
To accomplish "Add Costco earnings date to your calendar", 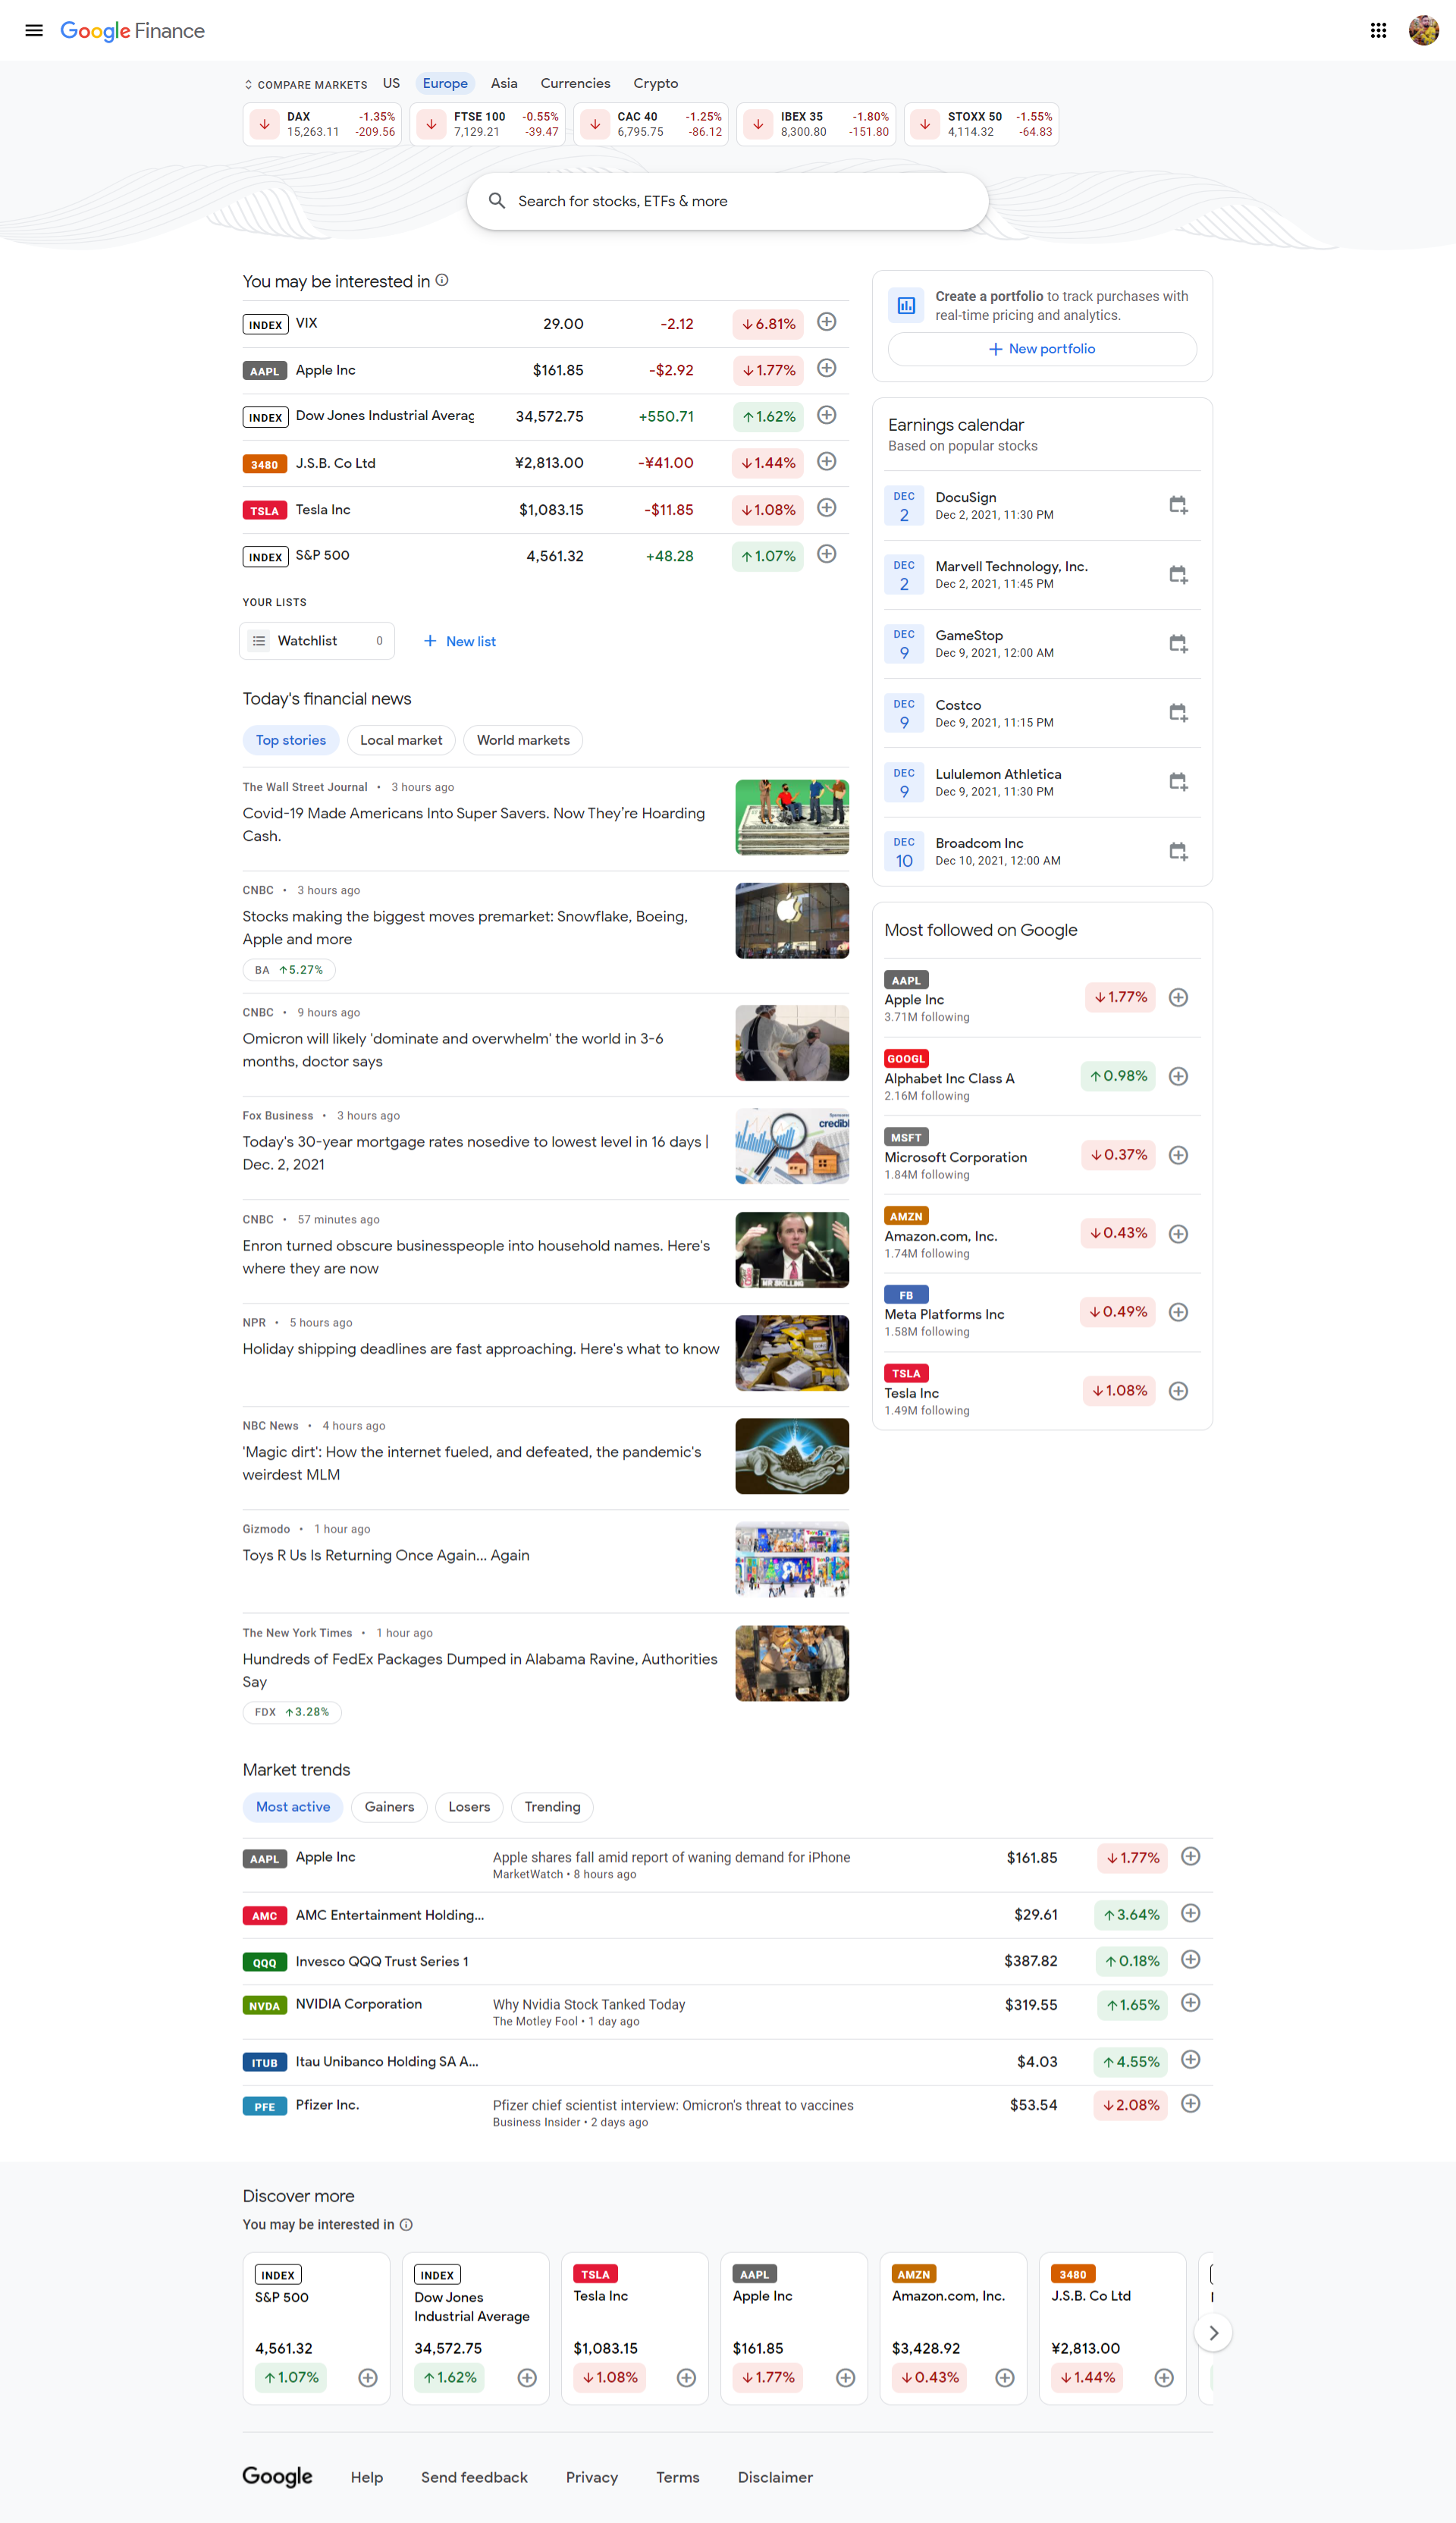I will pyautogui.click(x=1178, y=712).
